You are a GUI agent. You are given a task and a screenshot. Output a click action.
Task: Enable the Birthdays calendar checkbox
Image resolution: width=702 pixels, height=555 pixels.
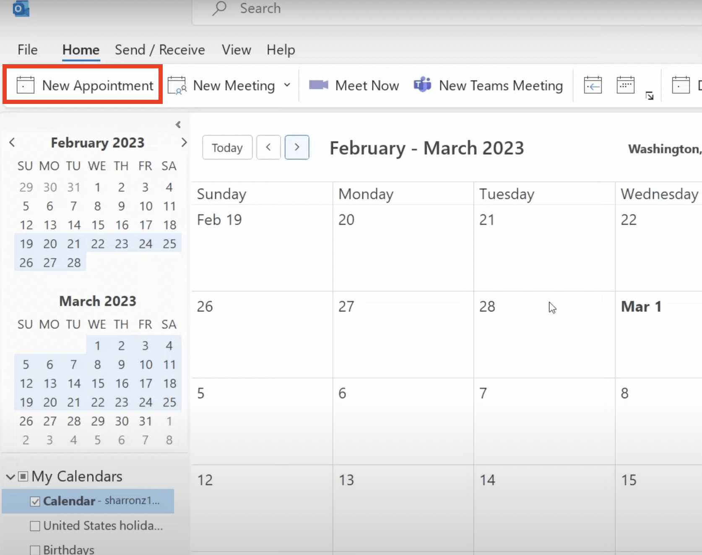pos(35,550)
